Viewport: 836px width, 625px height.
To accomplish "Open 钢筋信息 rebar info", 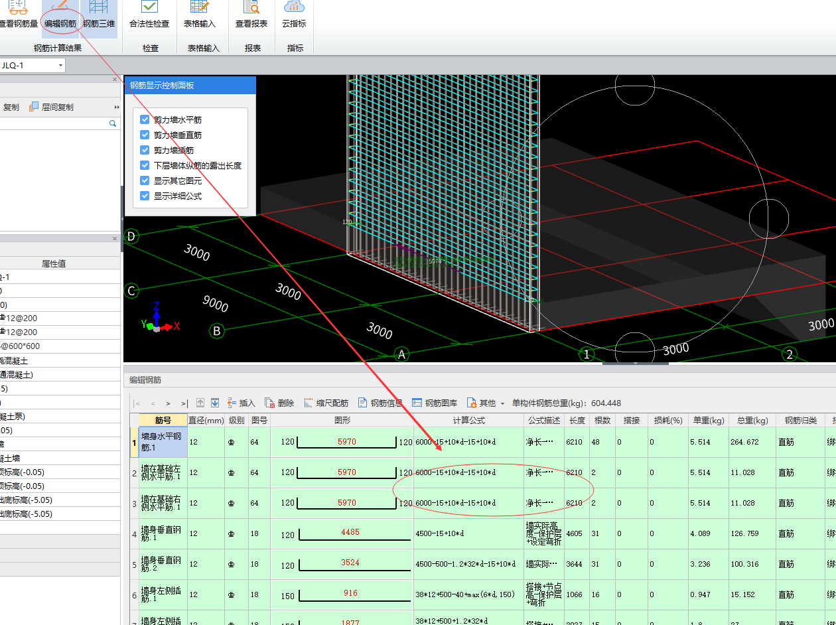I will pyautogui.click(x=380, y=403).
